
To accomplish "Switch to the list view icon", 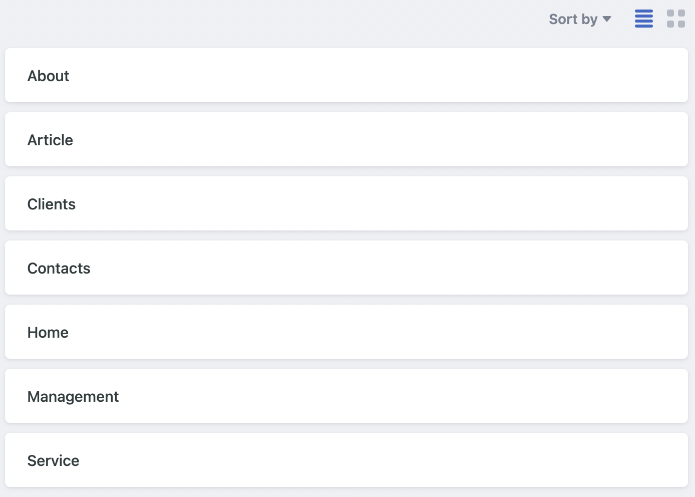I will coord(643,19).
